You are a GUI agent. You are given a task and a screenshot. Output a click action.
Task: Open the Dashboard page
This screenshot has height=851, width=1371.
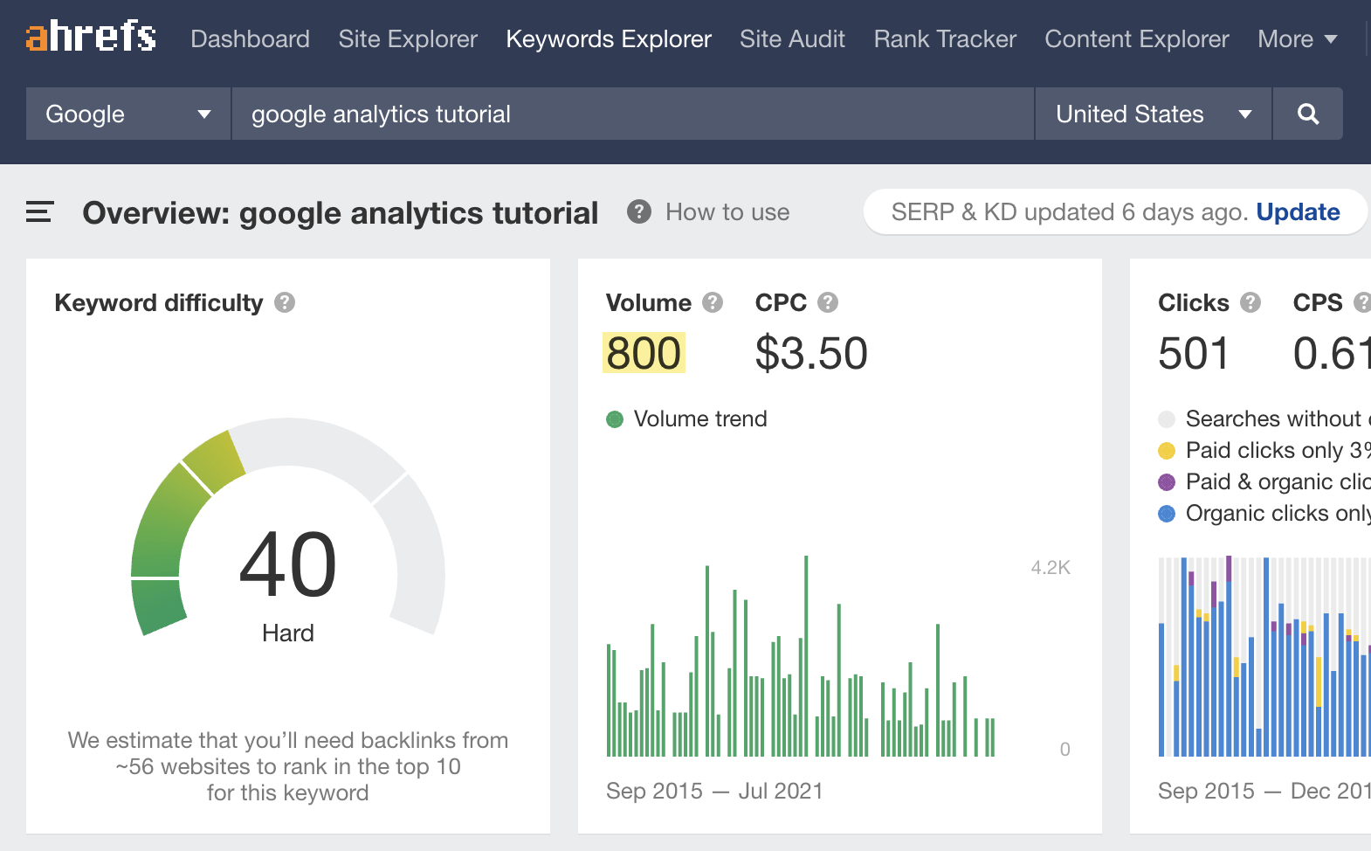[250, 39]
